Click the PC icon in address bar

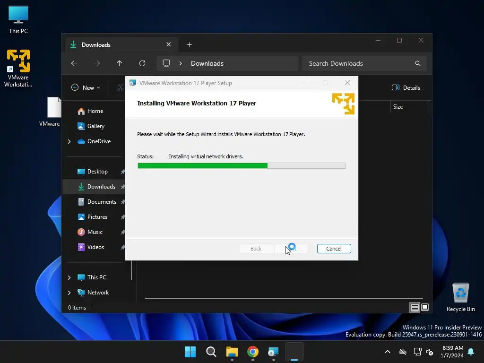tap(166, 63)
